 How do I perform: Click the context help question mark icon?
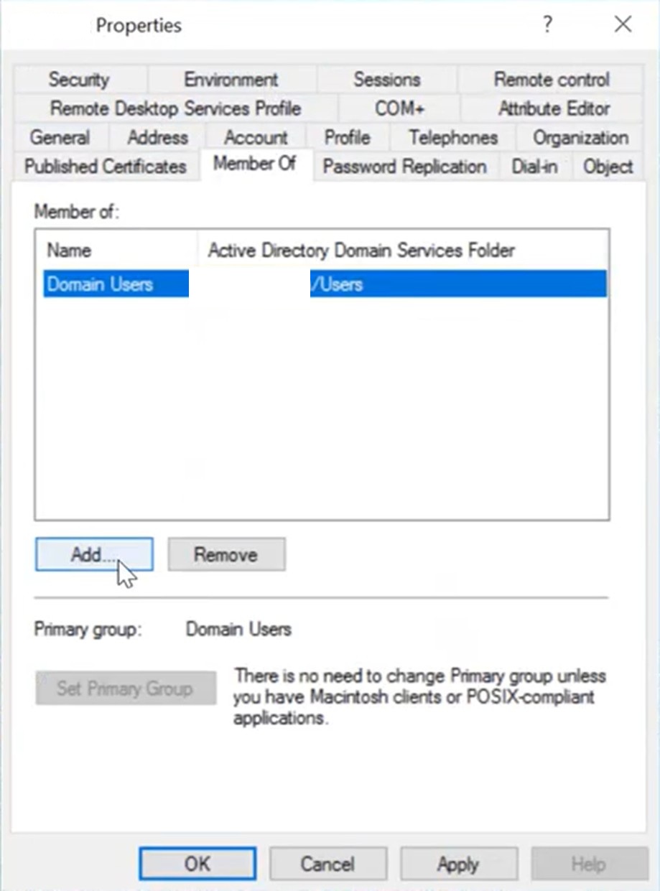(x=548, y=24)
